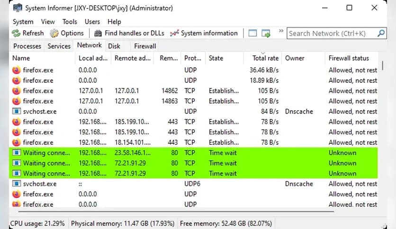Click firefox icon for port 14863 row
Viewport: 396px width, 229px height.
(17, 101)
